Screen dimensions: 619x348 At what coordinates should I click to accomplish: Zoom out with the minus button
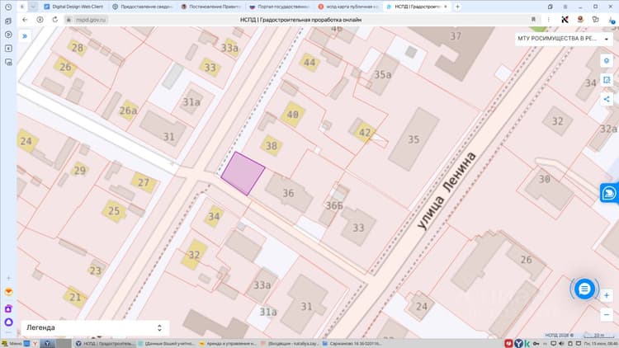[607, 314]
